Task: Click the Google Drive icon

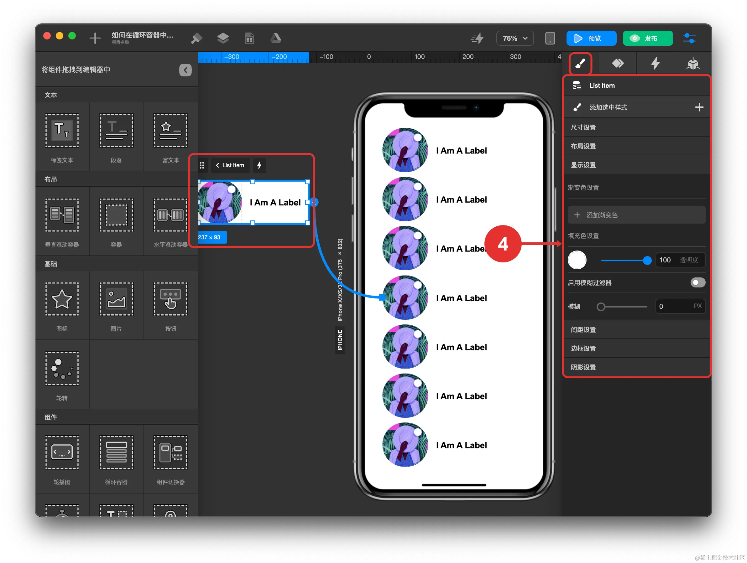Action: pyautogui.click(x=275, y=38)
